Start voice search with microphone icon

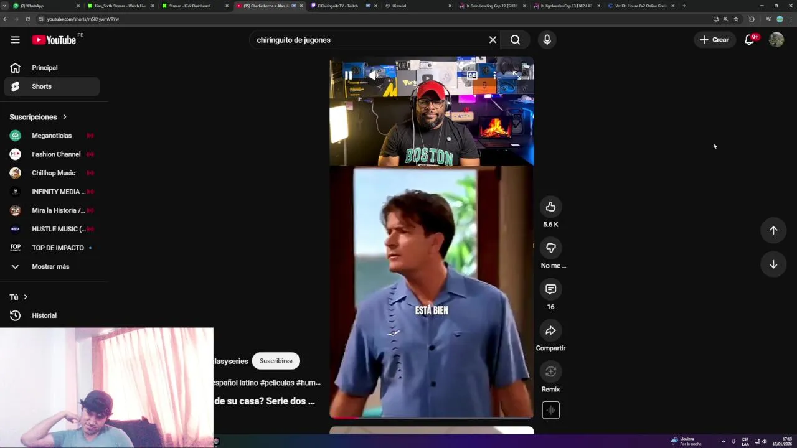click(x=547, y=40)
